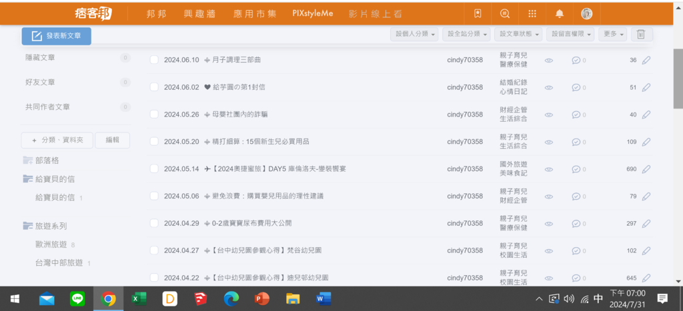683x311 pixels.
Task: Expand the 部落格 folder
Action: tap(28, 160)
